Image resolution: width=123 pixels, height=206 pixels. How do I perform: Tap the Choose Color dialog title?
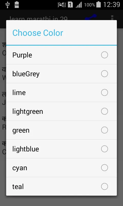pyautogui.click(x=38, y=33)
